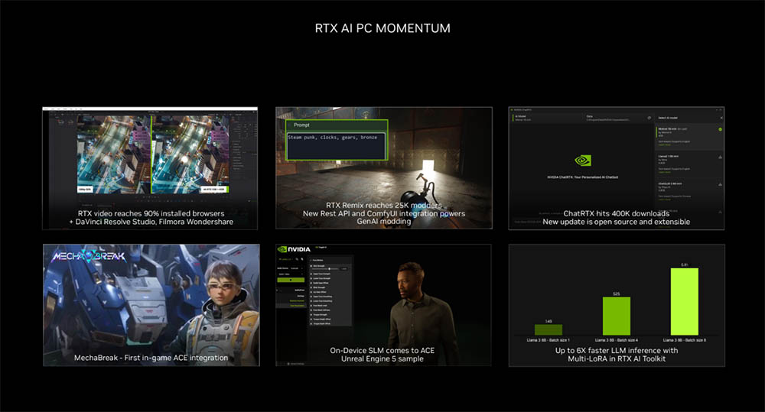Click the search icon in ACE sidebar

[297, 259]
